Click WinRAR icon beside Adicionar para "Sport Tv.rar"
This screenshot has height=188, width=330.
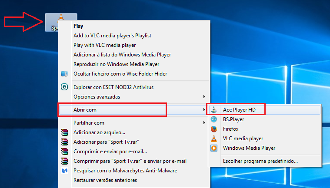pyautogui.click(x=64, y=142)
